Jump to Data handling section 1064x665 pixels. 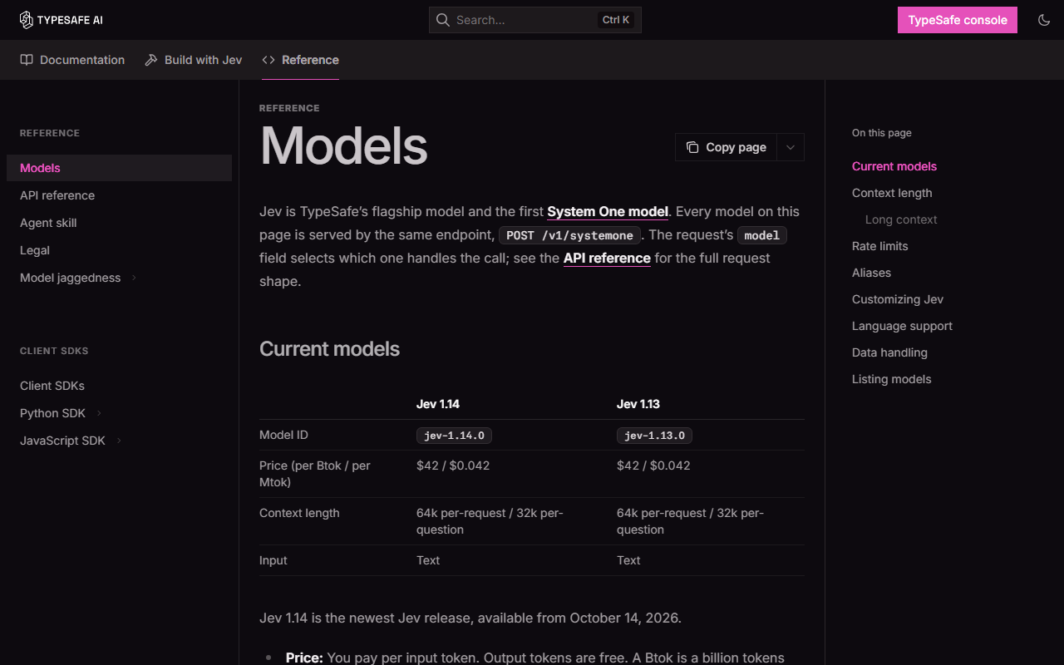pyautogui.click(x=889, y=352)
